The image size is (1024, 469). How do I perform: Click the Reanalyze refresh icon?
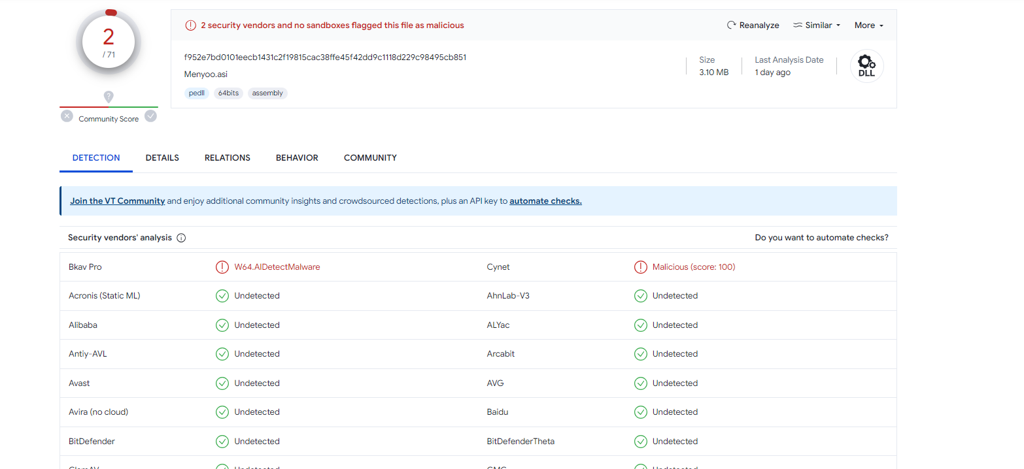pos(732,25)
